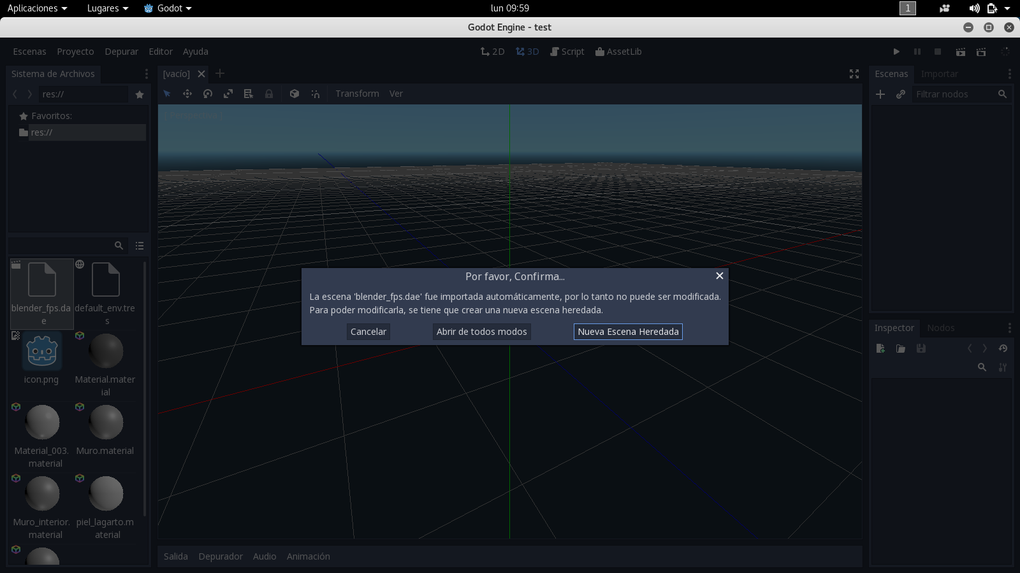1020x573 pixels.
Task: Toggle file list view mode
Action: coord(140,245)
